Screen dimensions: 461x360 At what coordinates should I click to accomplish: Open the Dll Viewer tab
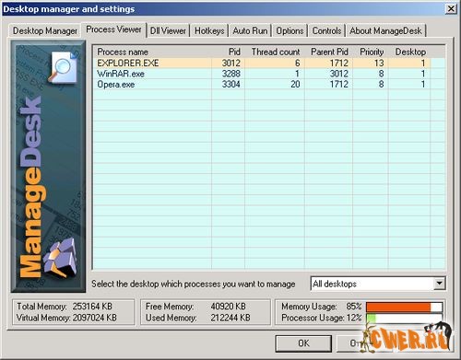pos(168,30)
